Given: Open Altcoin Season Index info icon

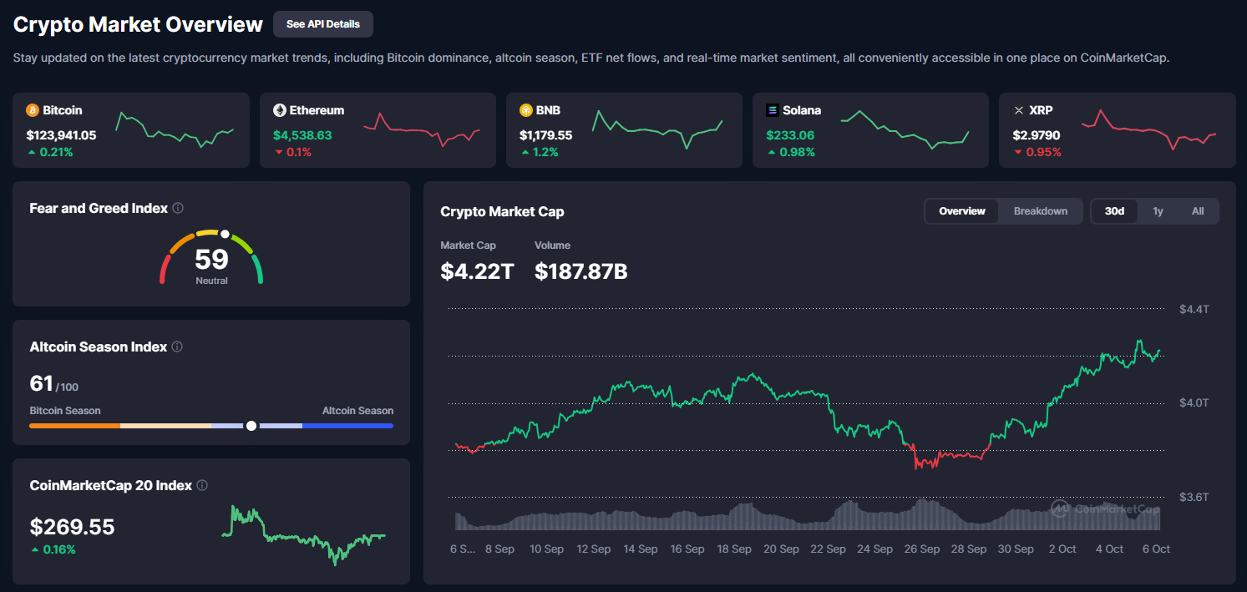Looking at the screenshot, I should pos(177,347).
